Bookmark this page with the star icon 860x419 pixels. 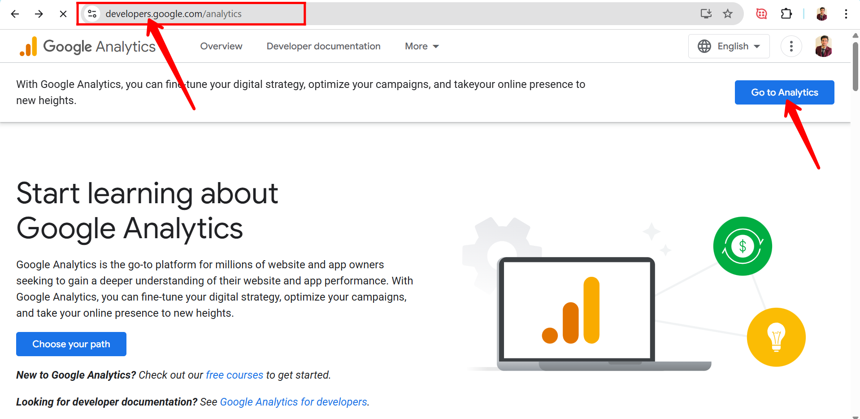point(728,14)
